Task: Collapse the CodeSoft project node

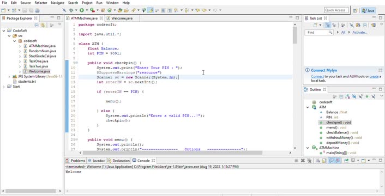Action: click(x=4, y=31)
